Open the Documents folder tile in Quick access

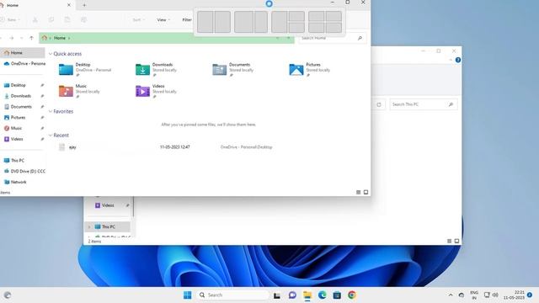tap(233, 70)
